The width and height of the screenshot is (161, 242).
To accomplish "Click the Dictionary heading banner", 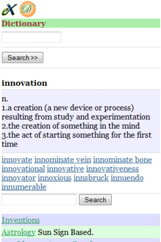I will pos(81,23).
